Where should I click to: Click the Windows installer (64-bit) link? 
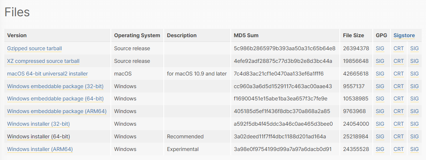coord(38,137)
